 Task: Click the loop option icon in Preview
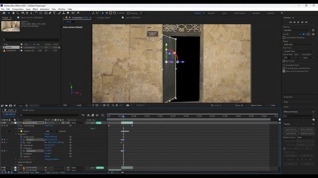pos(313,34)
